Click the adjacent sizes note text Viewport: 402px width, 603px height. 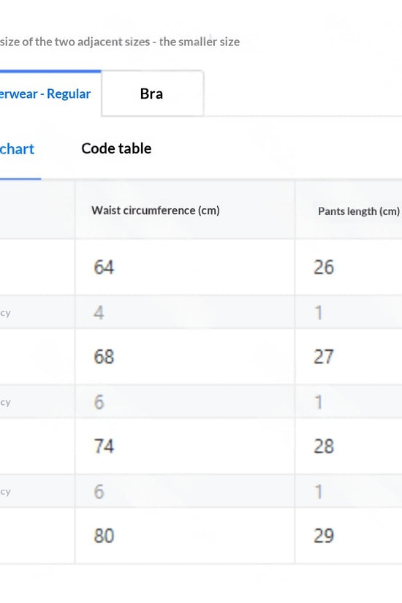click(120, 42)
